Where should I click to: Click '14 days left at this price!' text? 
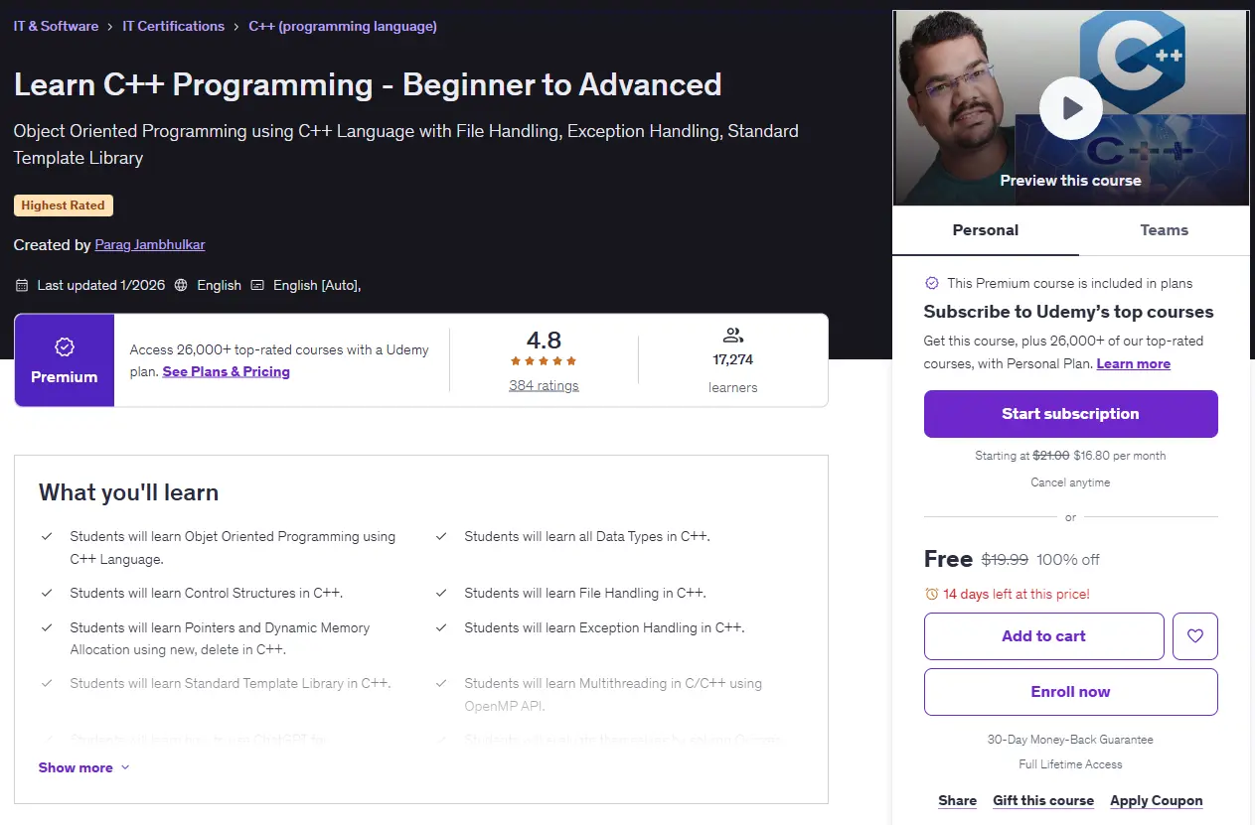tap(1017, 594)
